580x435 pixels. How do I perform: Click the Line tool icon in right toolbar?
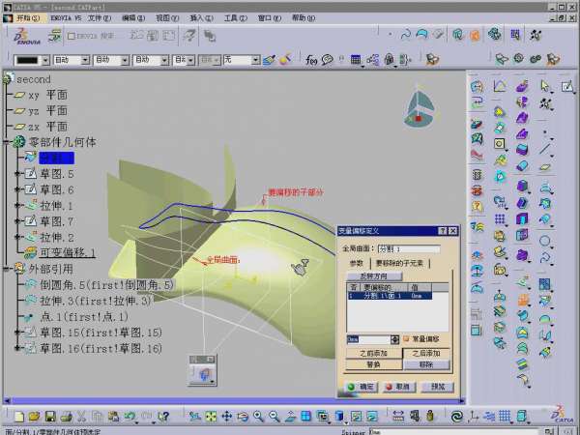click(x=544, y=148)
